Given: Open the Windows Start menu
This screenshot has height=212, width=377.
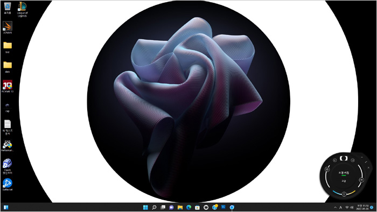Looking at the screenshot, I should point(145,207).
